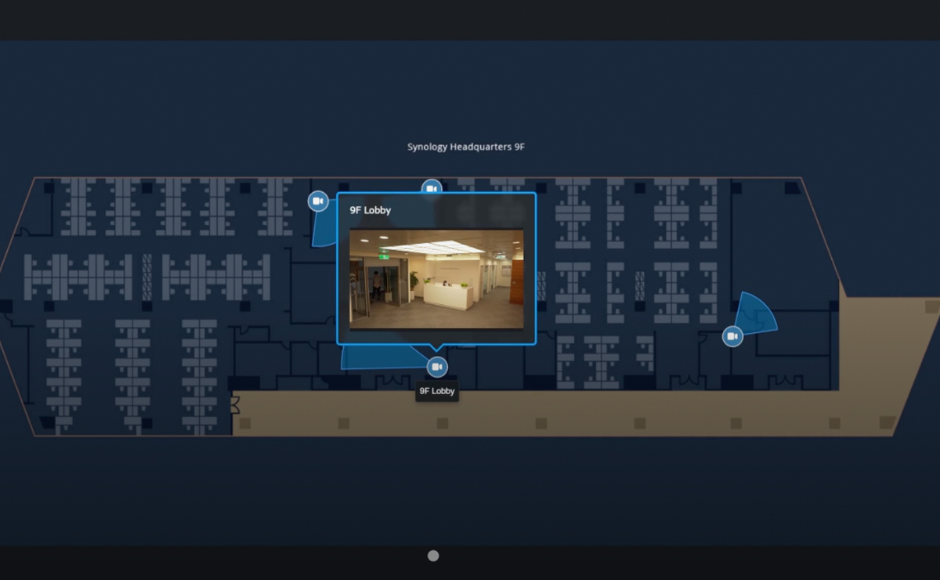Click the camera icon labeled 9F Lobby
Screen dimensions: 940x580
437,367
